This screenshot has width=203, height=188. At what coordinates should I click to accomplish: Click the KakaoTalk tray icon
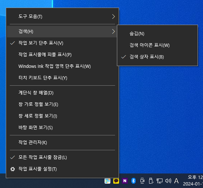[116, 181]
